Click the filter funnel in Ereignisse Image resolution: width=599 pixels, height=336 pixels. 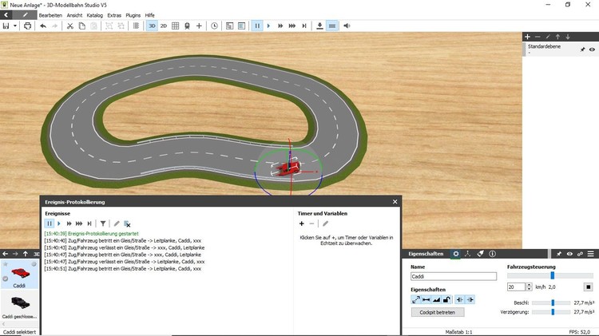pyautogui.click(x=102, y=224)
